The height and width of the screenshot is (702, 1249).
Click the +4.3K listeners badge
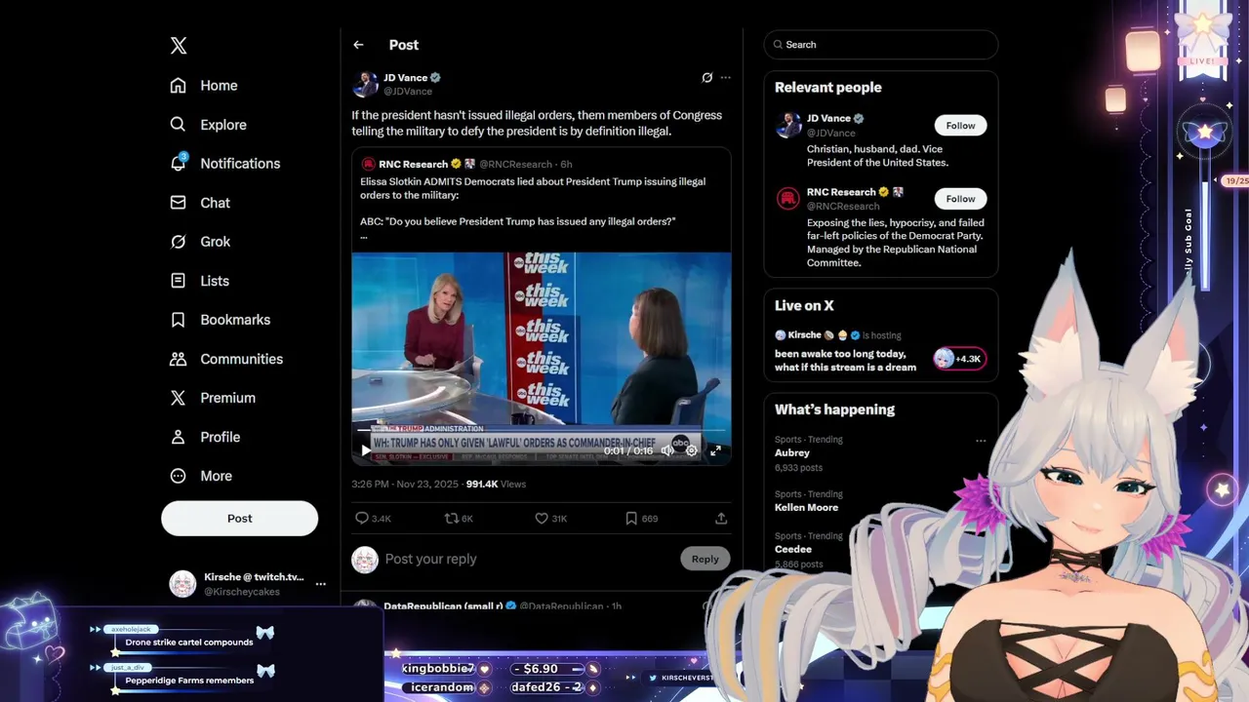click(960, 359)
